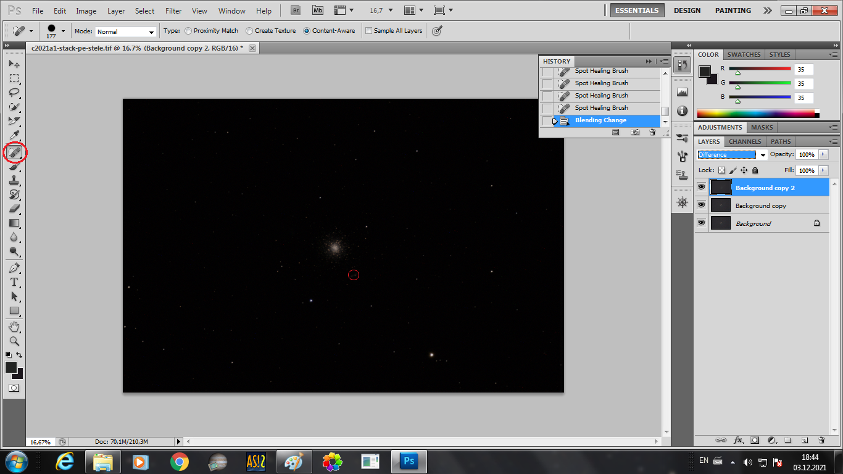Switch to the Channels tab
843x474 pixels.
click(745, 141)
